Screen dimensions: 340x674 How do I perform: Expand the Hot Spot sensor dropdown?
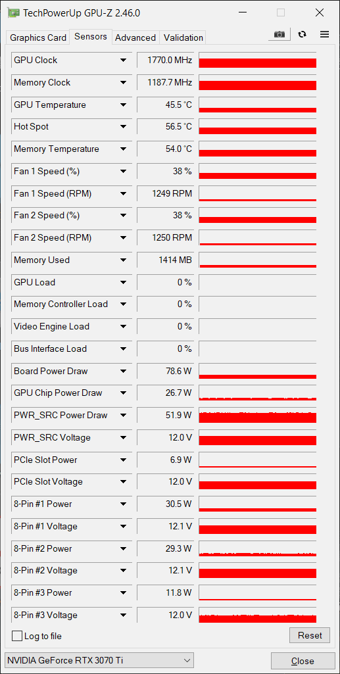(x=124, y=127)
